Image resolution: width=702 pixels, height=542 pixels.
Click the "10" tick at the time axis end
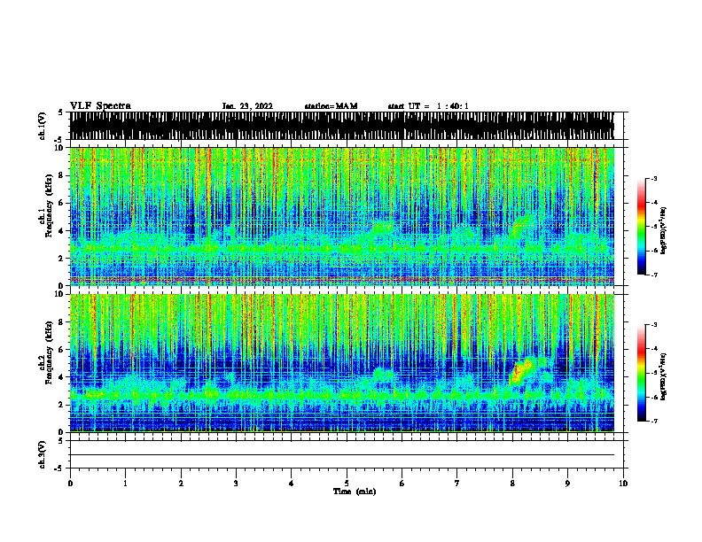coord(623,483)
